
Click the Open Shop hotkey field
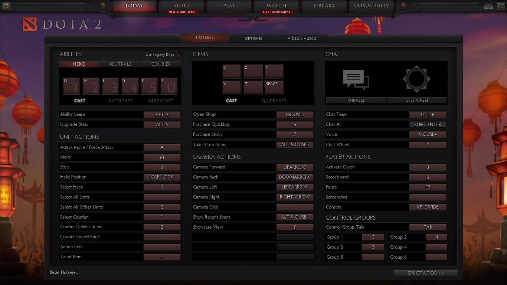[295, 115]
